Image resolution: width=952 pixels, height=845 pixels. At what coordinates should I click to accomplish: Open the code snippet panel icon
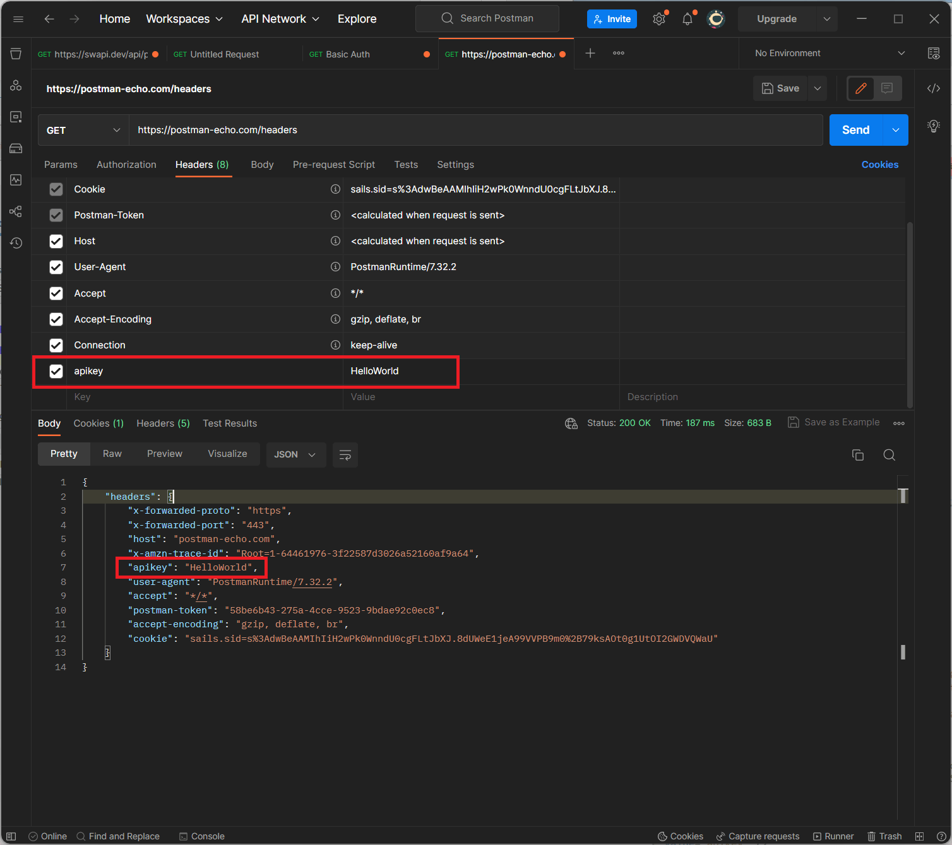point(934,88)
